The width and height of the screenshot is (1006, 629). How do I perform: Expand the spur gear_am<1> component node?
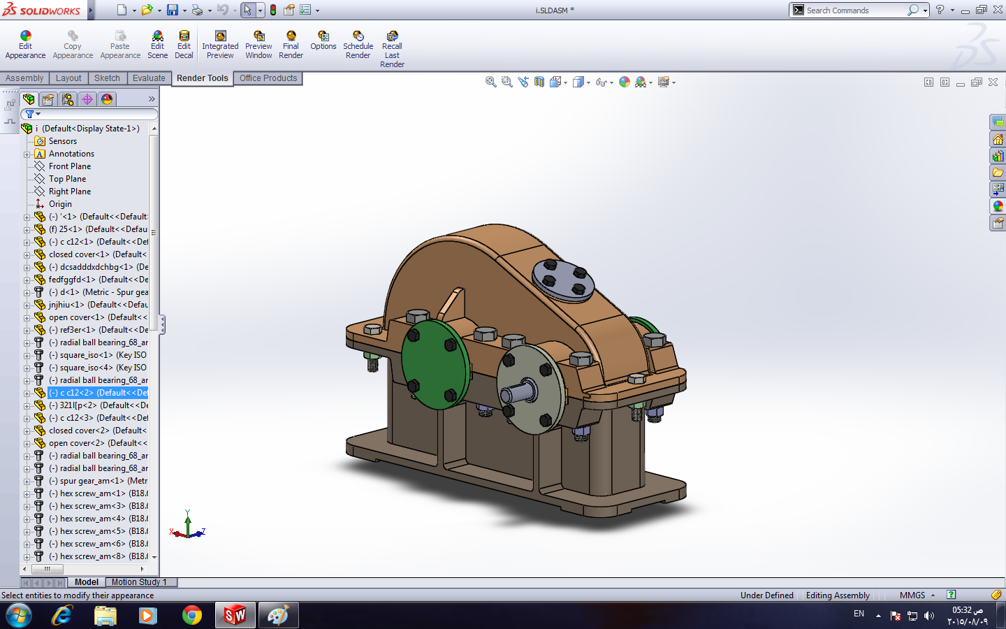(27, 482)
